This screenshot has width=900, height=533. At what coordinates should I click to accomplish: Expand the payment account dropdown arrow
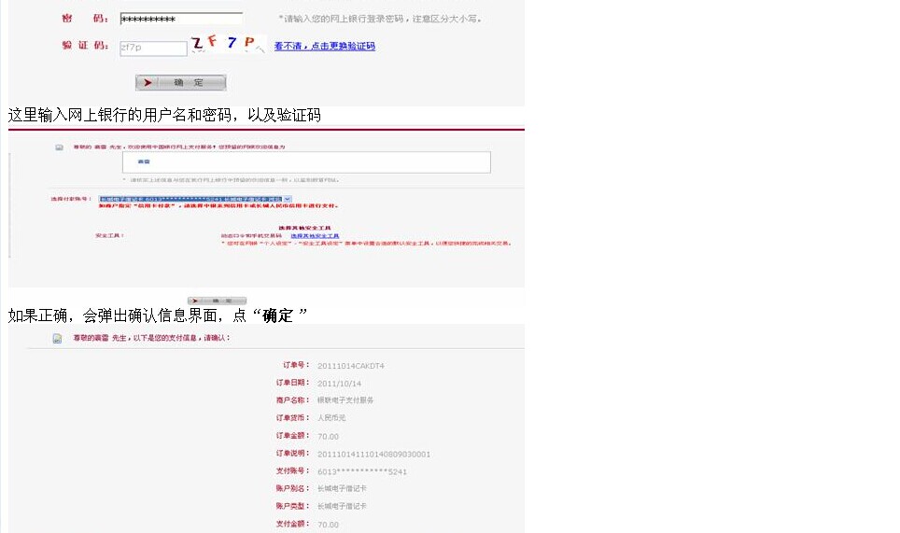pos(288,199)
